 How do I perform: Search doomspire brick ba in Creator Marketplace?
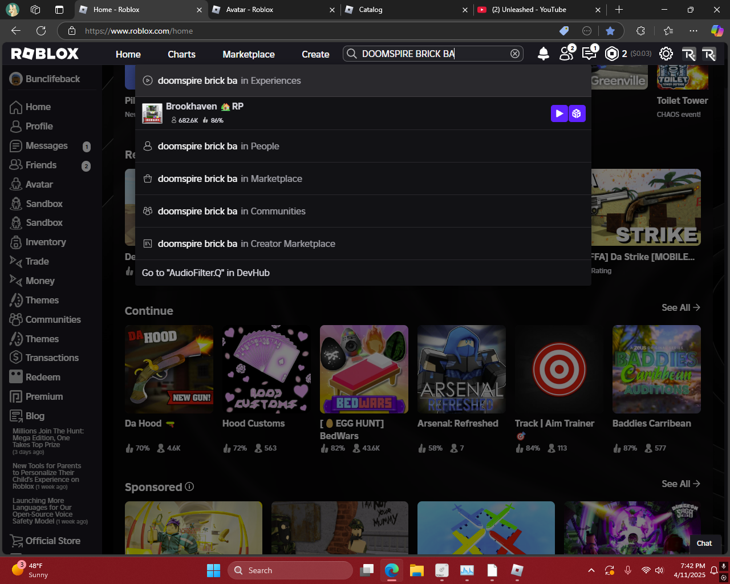[x=363, y=244]
